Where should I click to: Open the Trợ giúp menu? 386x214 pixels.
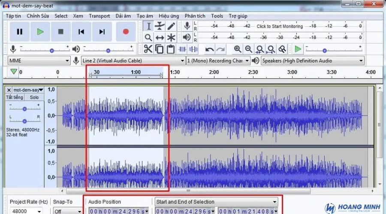click(238, 16)
